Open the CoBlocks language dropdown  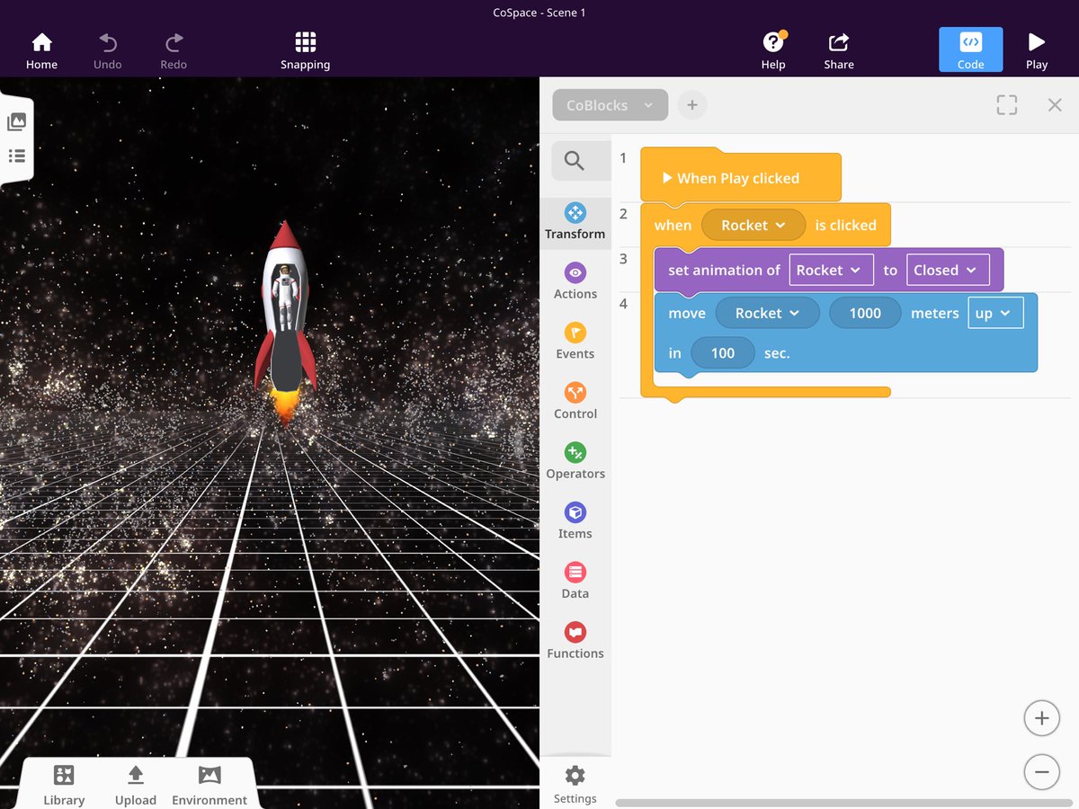point(610,105)
